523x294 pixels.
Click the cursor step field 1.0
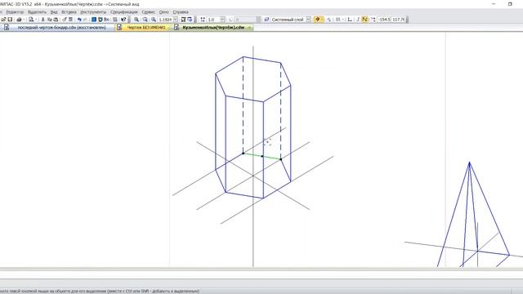pyautogui.click(x=213, y=20)
